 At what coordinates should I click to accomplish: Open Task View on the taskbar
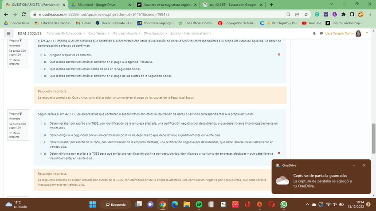(x=138, y=204)
